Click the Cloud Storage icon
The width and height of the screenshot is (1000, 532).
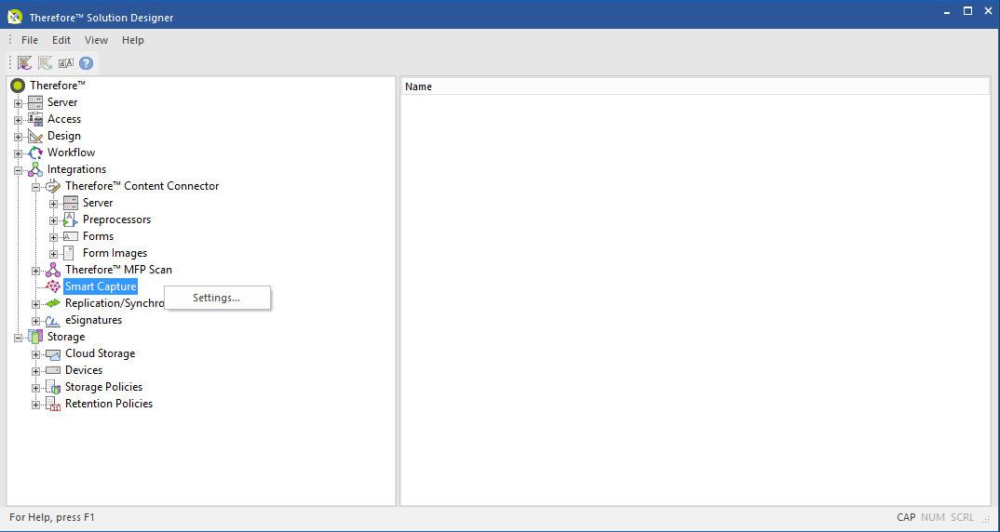tap(53, 353)
